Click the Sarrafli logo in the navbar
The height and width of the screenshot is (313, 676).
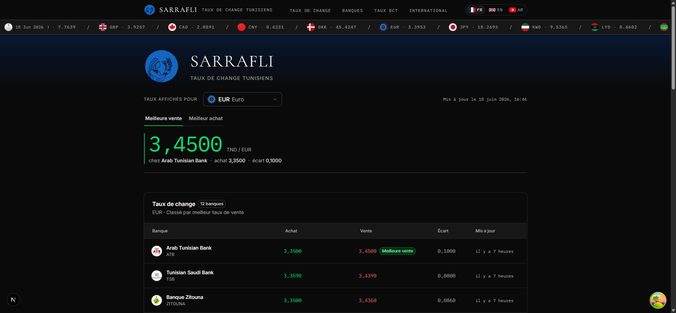coord(150,10)
